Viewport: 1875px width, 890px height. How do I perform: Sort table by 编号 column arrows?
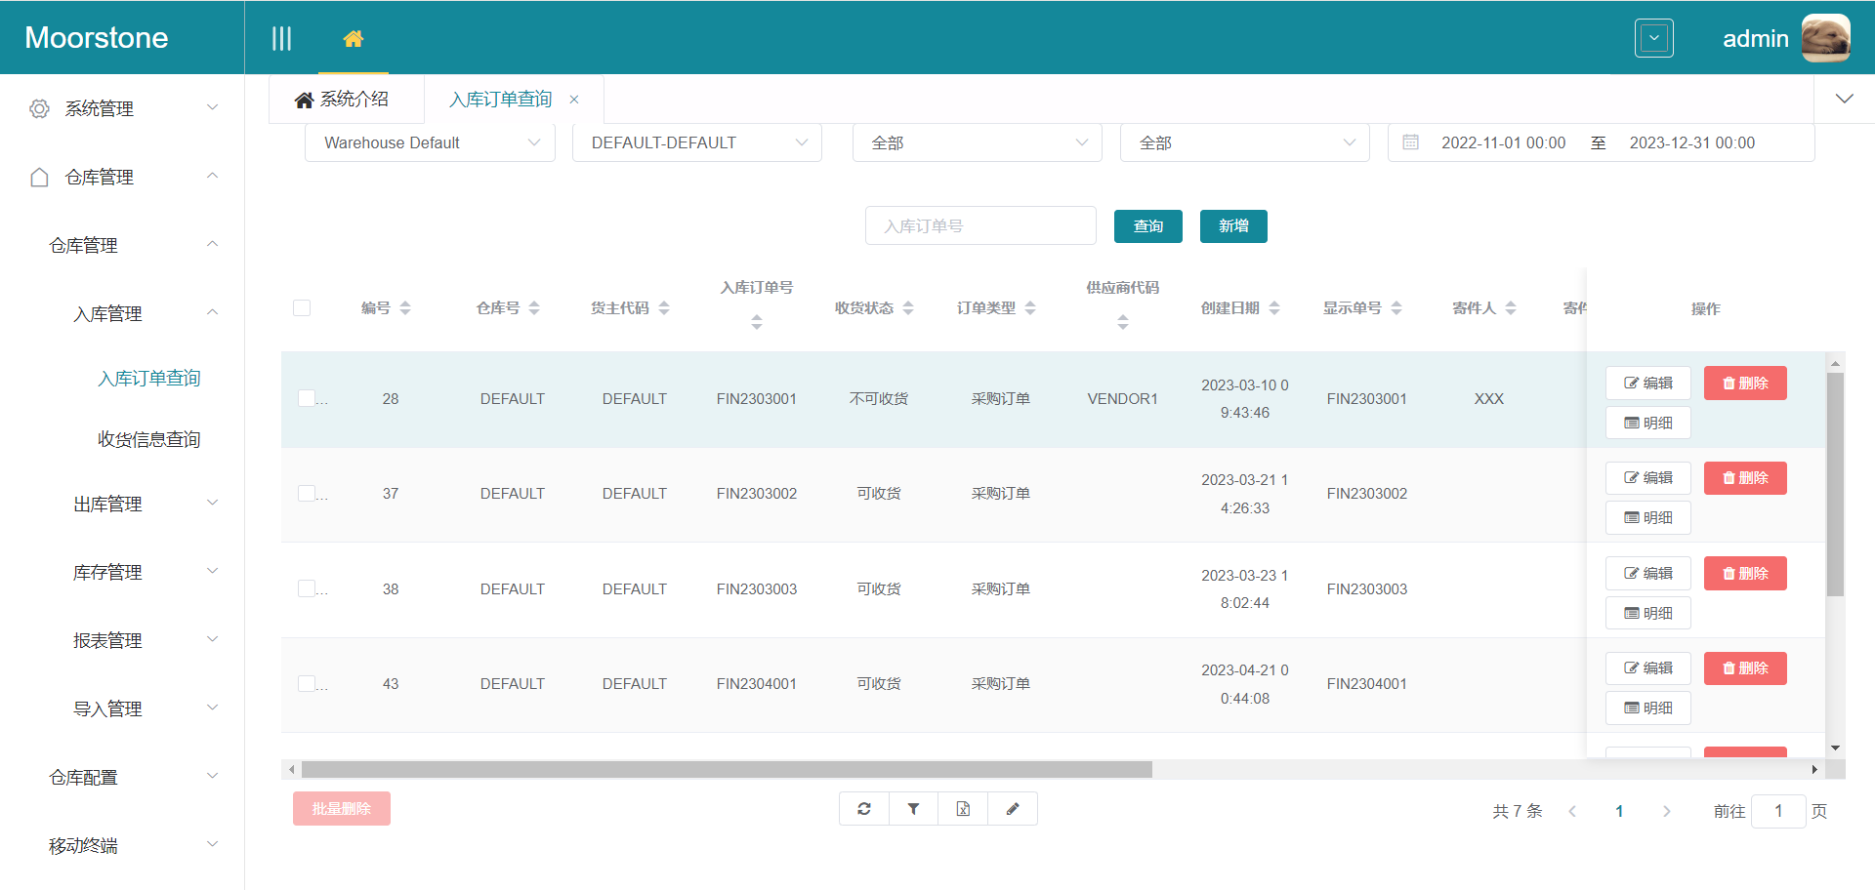coord(405,308)
